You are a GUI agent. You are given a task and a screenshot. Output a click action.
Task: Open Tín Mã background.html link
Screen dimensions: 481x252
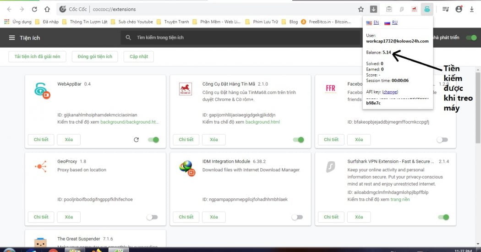[x=262, y=122]
